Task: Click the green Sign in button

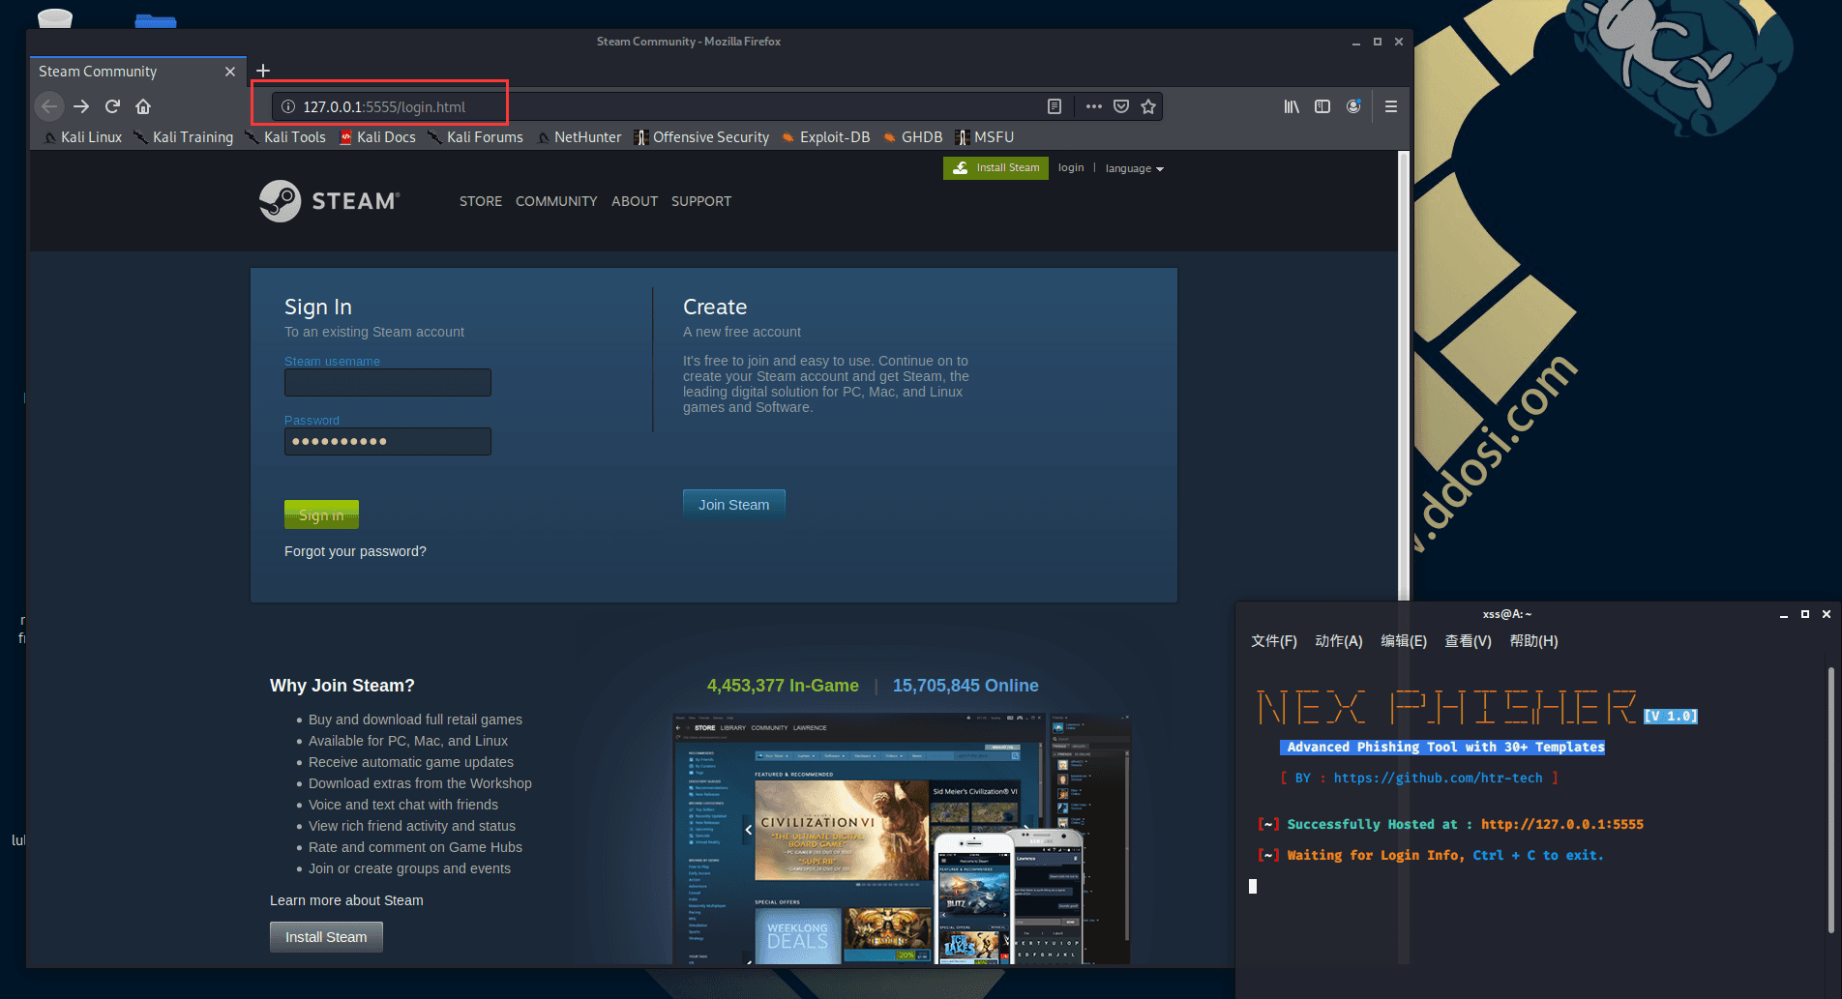Action: pos(321,514)
